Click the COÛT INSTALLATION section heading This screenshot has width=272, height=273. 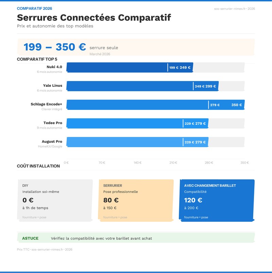pyautogui.click(x=38, y=166)
